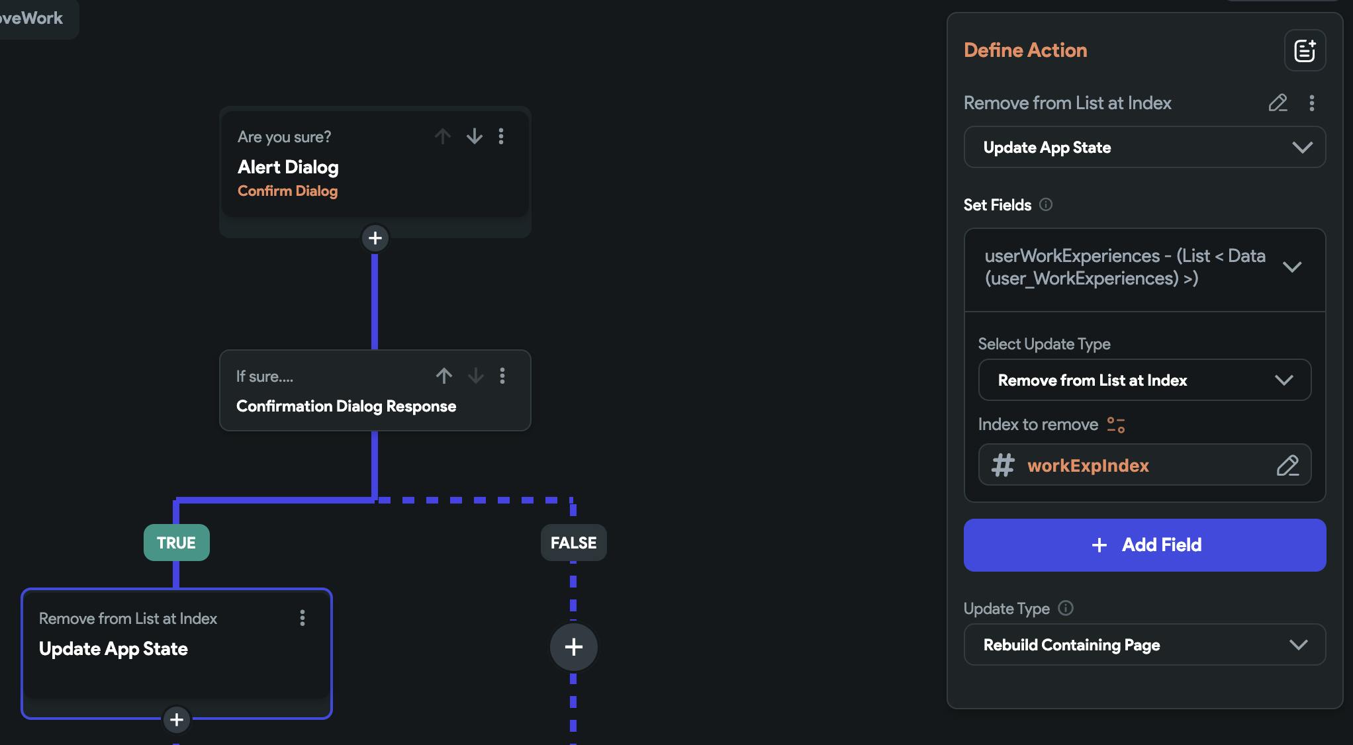Edit the workExpIndex variable with pencil icon

[1287, 466]
